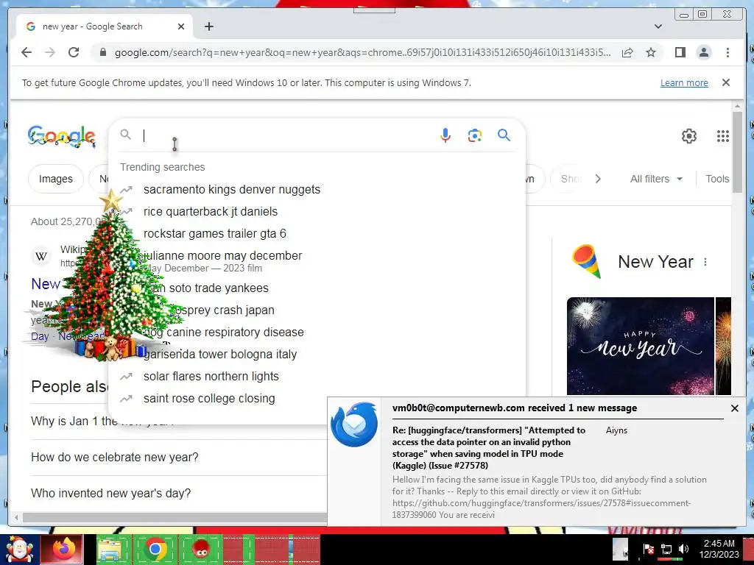Expand the tab search chevron
The width and height of the screenshot is (754, 565).
tap(658, 26)
